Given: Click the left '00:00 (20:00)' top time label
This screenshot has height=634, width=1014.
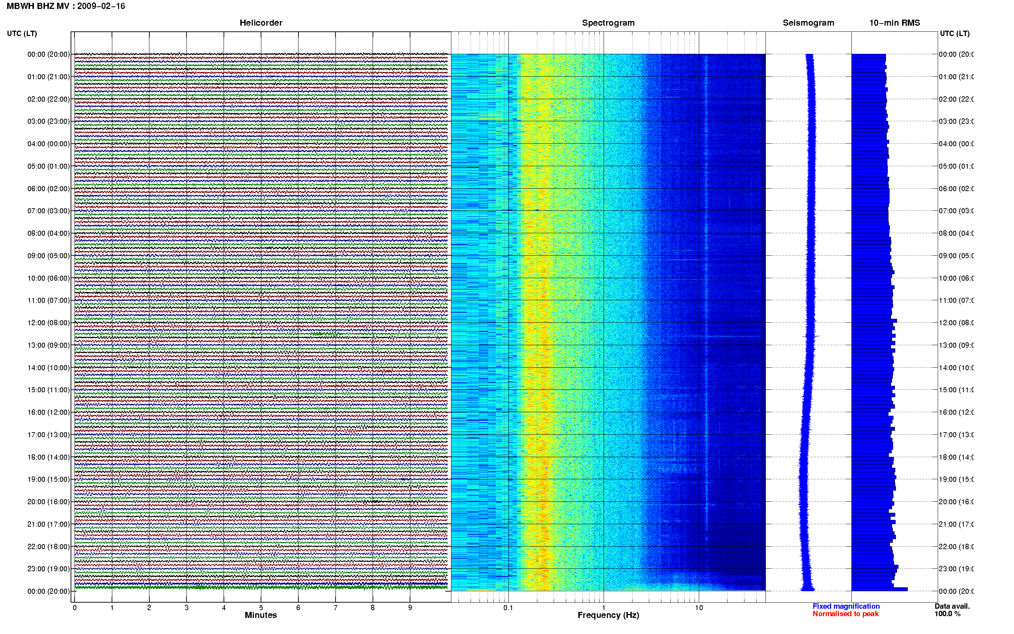Looking at the screenshot, I should pyautogui.click(x=48, y=54).
